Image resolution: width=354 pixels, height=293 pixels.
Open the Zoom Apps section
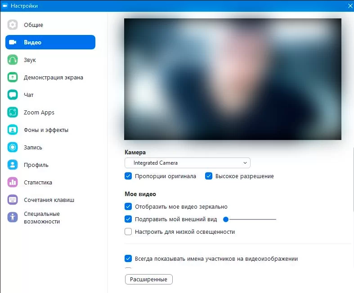coord(50,112)
